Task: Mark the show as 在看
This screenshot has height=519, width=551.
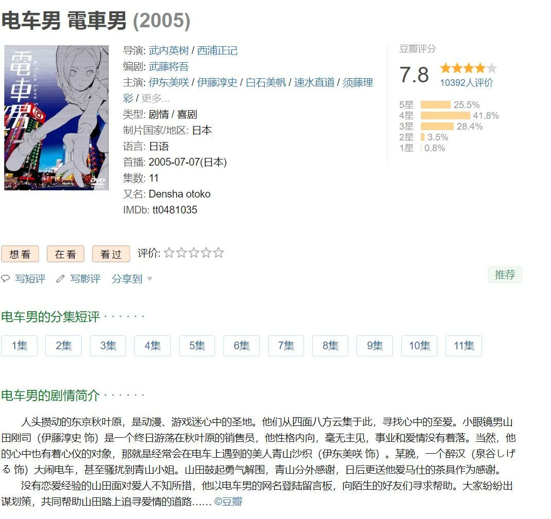Action: point(65,254)
